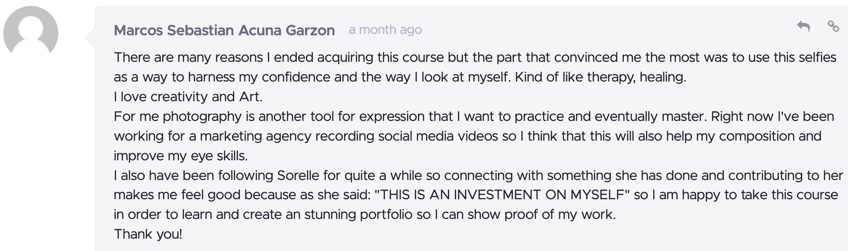Click the "Thank you!" closing line
848x251 pixels.
pos(148,234)
